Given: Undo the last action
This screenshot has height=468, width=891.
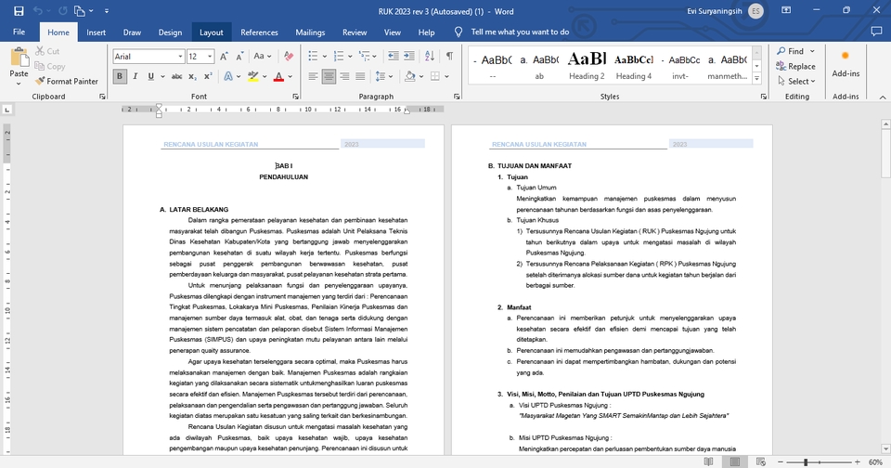Looking at the screenshot, I should tap(37, 11).
